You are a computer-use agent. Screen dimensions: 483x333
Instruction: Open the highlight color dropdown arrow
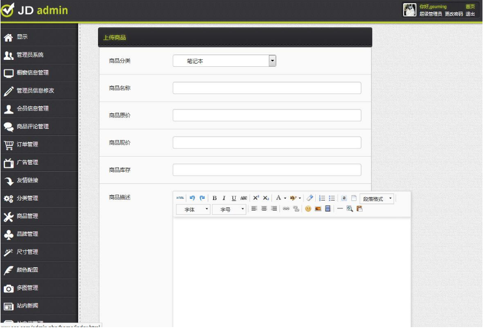(x=300, y=198)
